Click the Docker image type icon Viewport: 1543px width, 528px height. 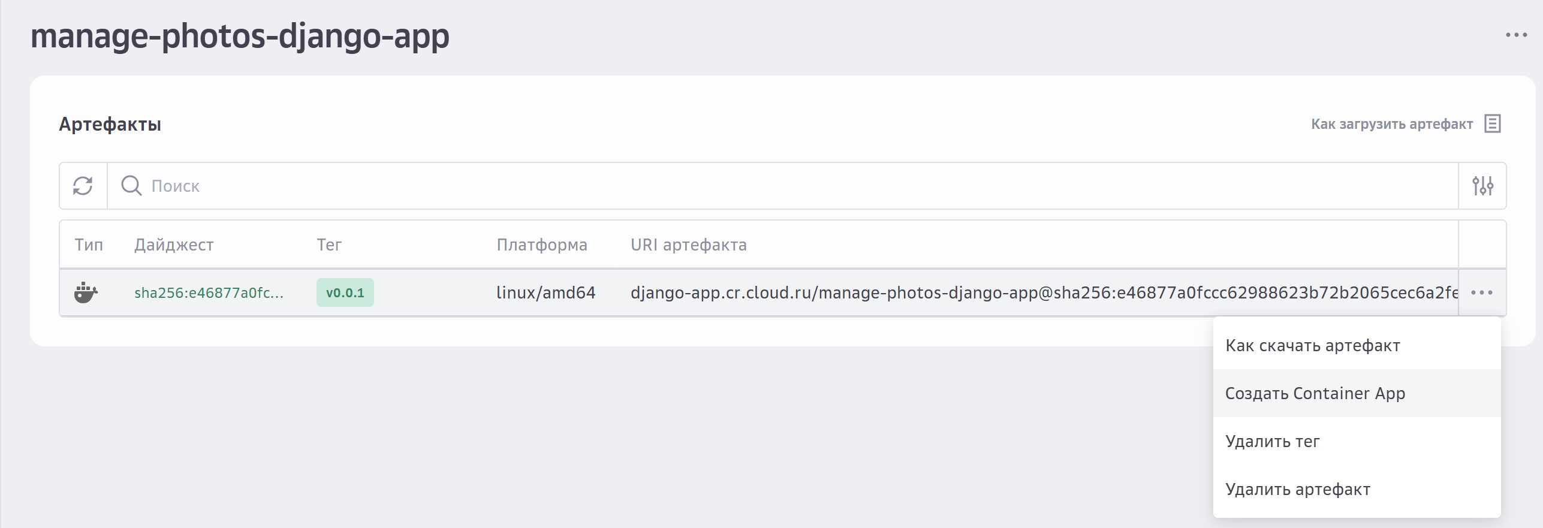point(86,292)
